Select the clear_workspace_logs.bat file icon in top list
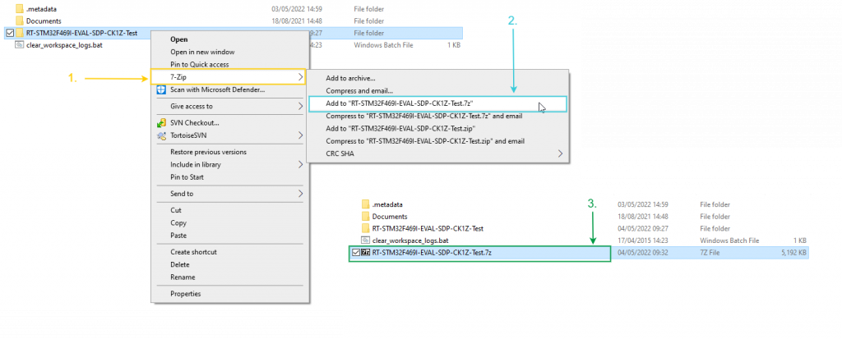842x339 pixels. click(20, 45)
